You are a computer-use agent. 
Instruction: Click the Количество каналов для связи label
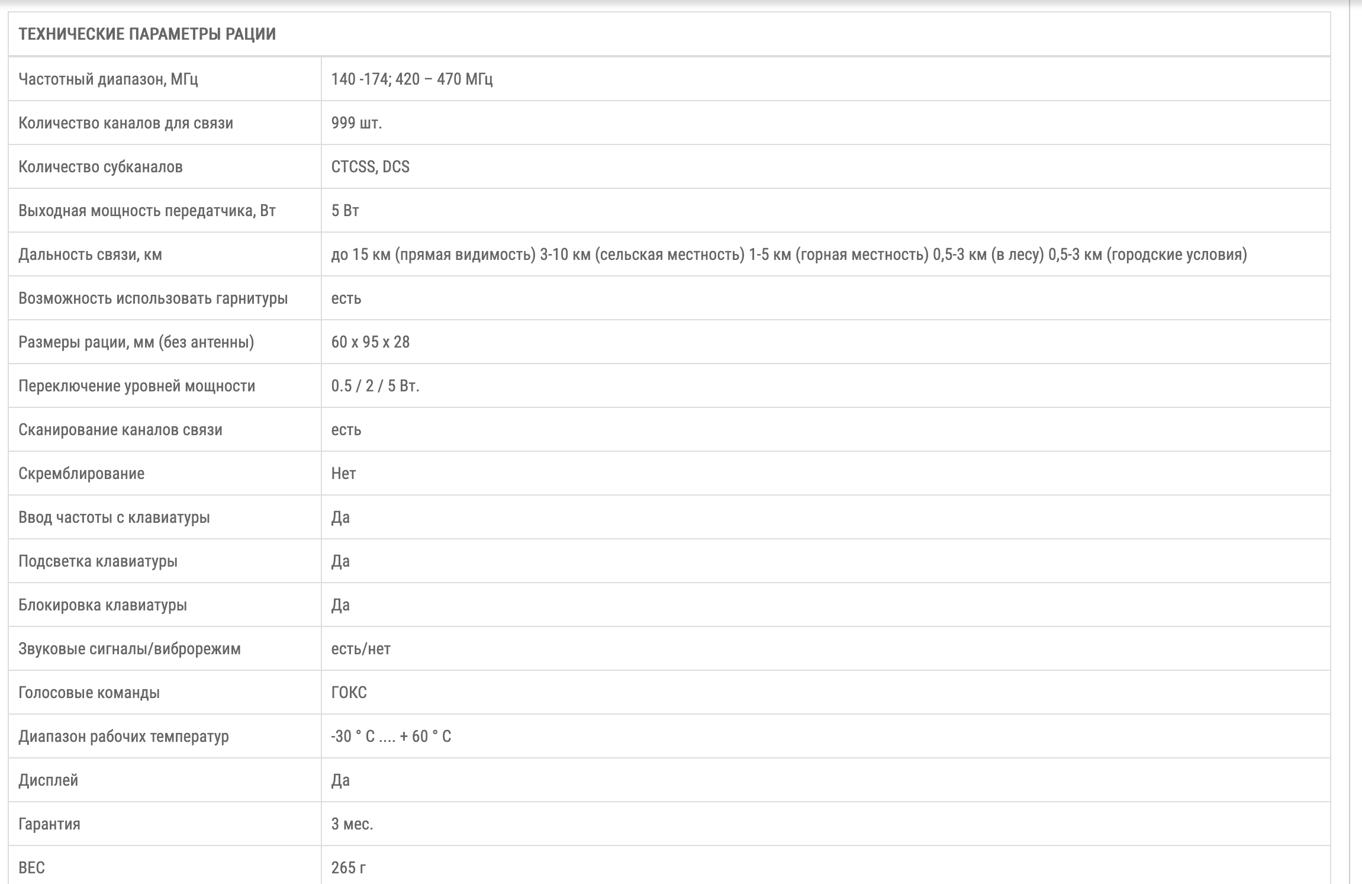pyautogui.click(x=126, y=123)
